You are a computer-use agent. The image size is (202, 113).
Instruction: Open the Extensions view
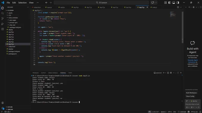click(x=3, y=29)
